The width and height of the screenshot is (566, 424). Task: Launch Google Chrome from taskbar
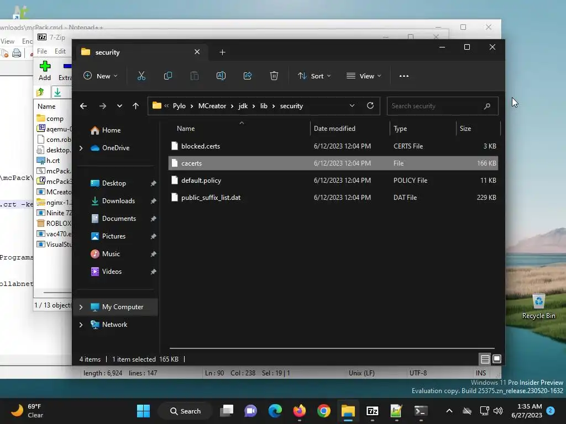[x=324, y=411]
